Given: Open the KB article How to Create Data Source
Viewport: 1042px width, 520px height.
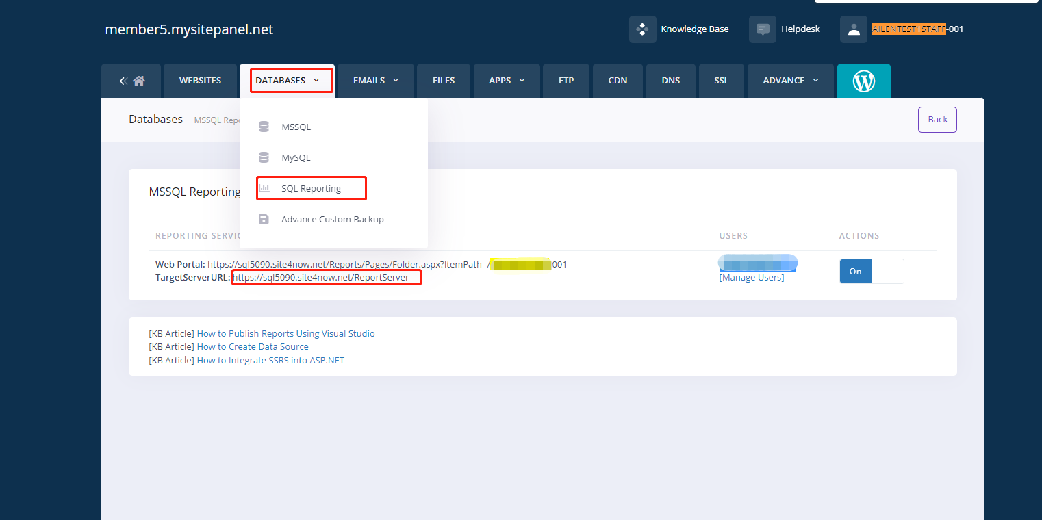Looking at the screenshot, I should [x=253, y=346].
